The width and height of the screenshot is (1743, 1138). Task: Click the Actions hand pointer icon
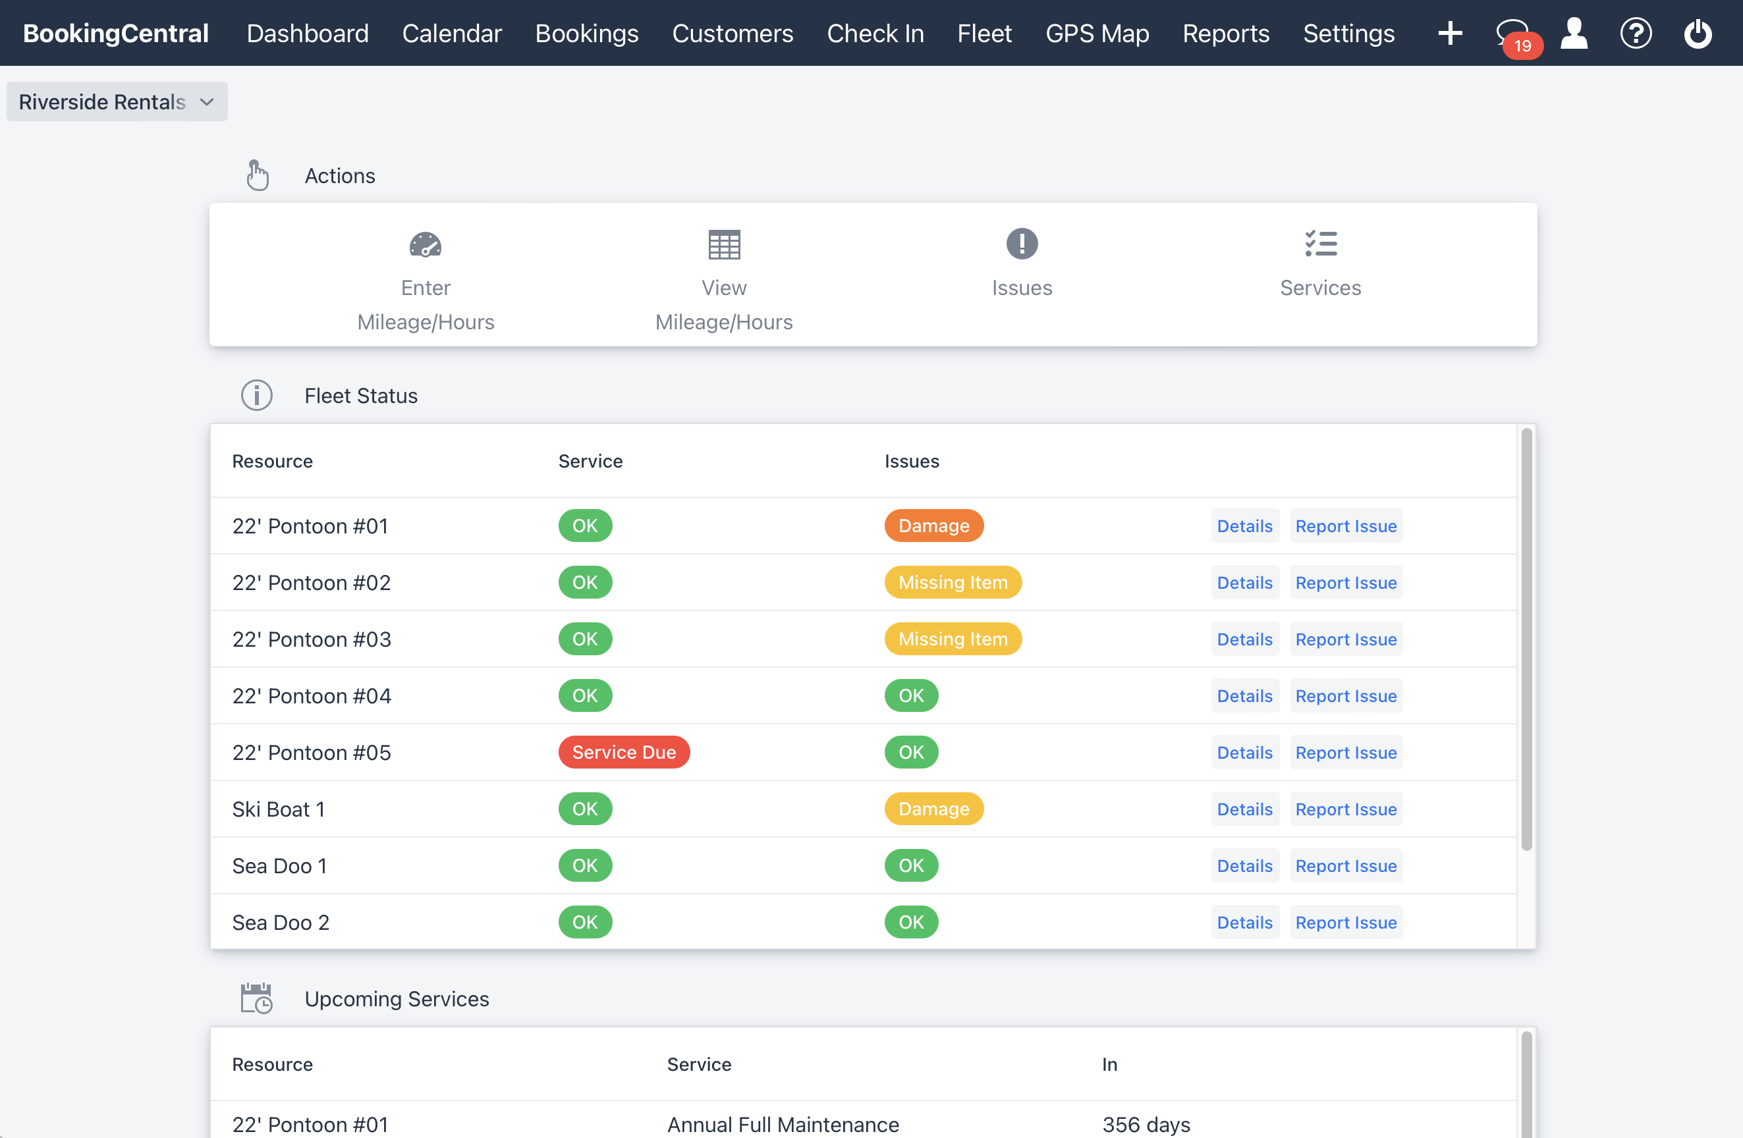tap(257, 175)
